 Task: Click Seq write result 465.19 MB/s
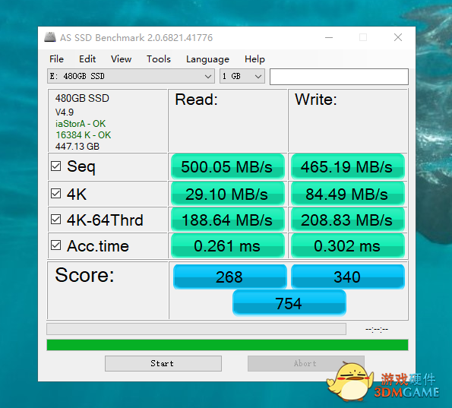[348, 166]
